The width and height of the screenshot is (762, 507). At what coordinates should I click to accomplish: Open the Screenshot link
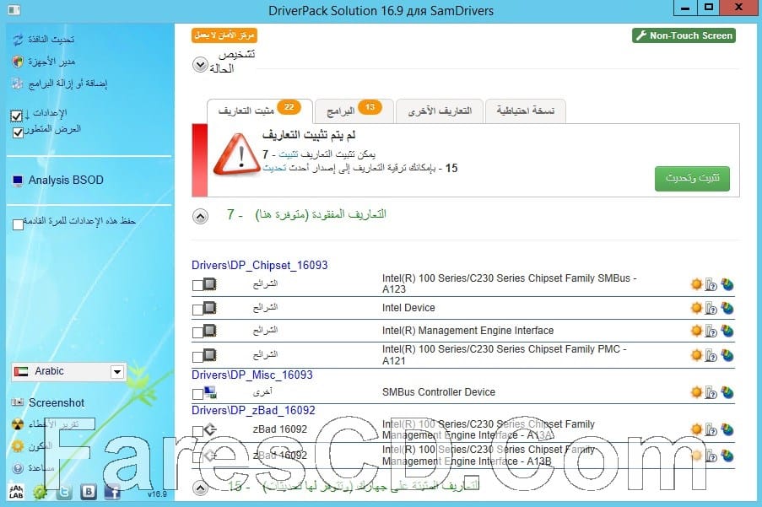[57, 402]
